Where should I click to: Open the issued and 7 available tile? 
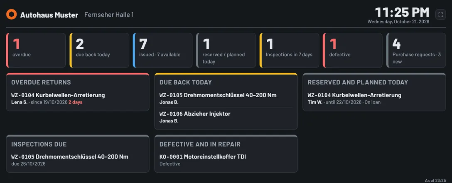point(162,50)
